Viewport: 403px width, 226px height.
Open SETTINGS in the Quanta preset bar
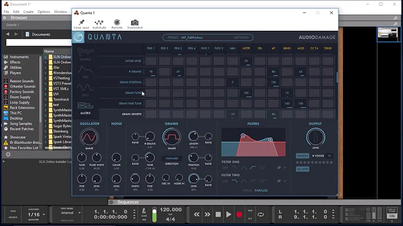[x=241, y=37]
